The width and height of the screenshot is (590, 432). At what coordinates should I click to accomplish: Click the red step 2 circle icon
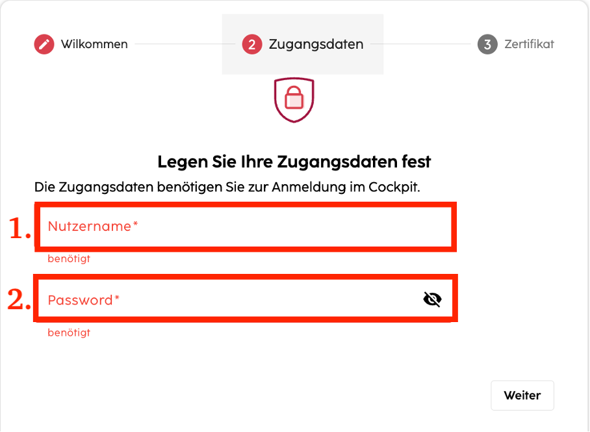tap(251, 44)
